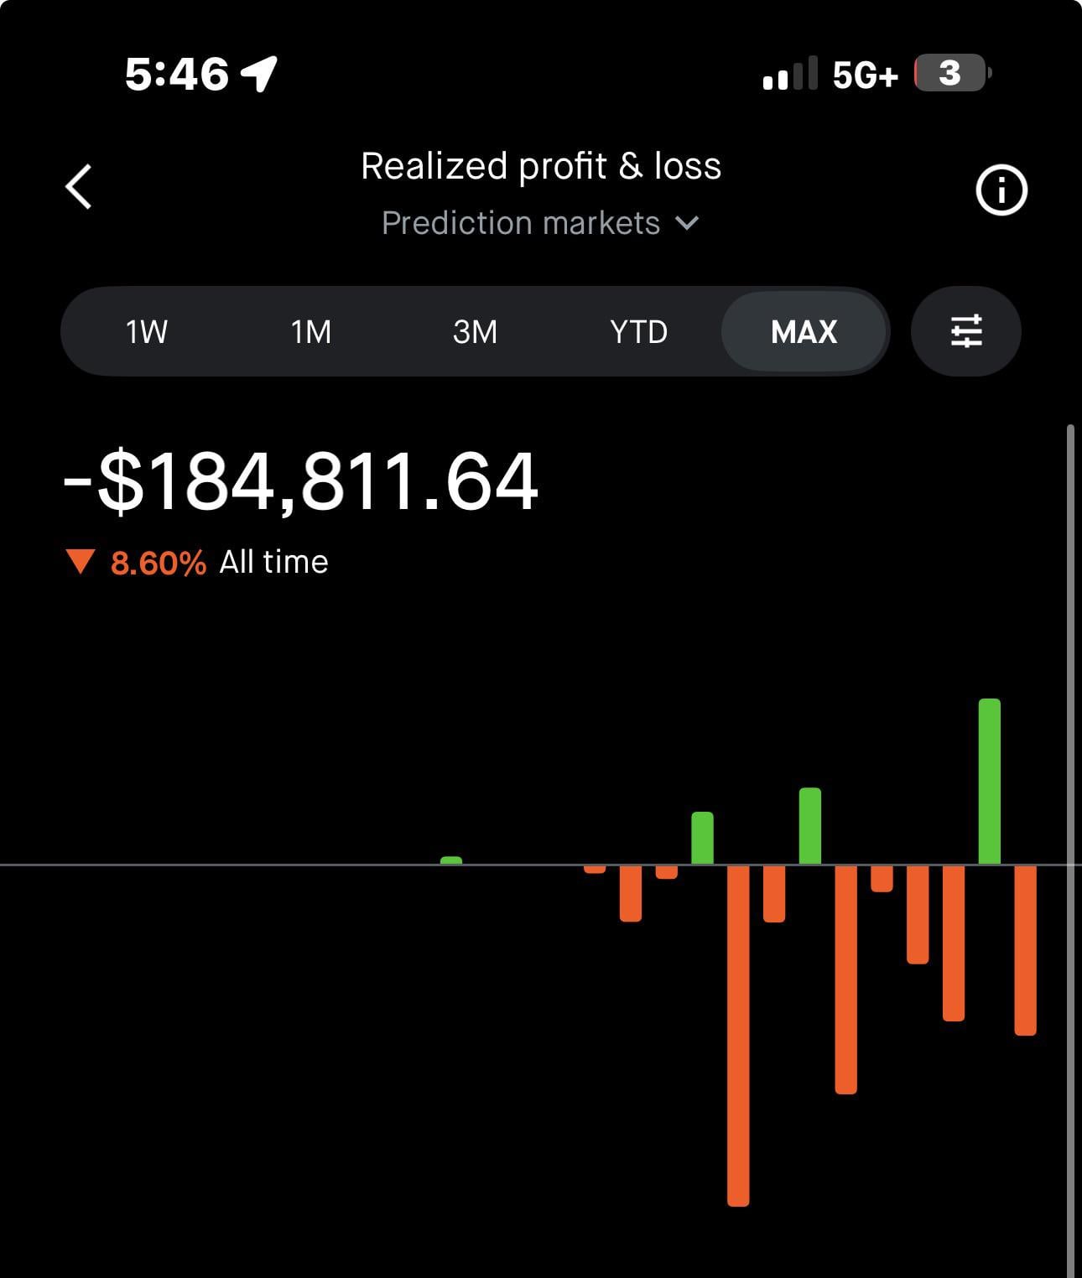Screen dimensions: 1082x1278
Task: Open the filter sliders icon
Action: pyautogui.click(x=965, y=331)
